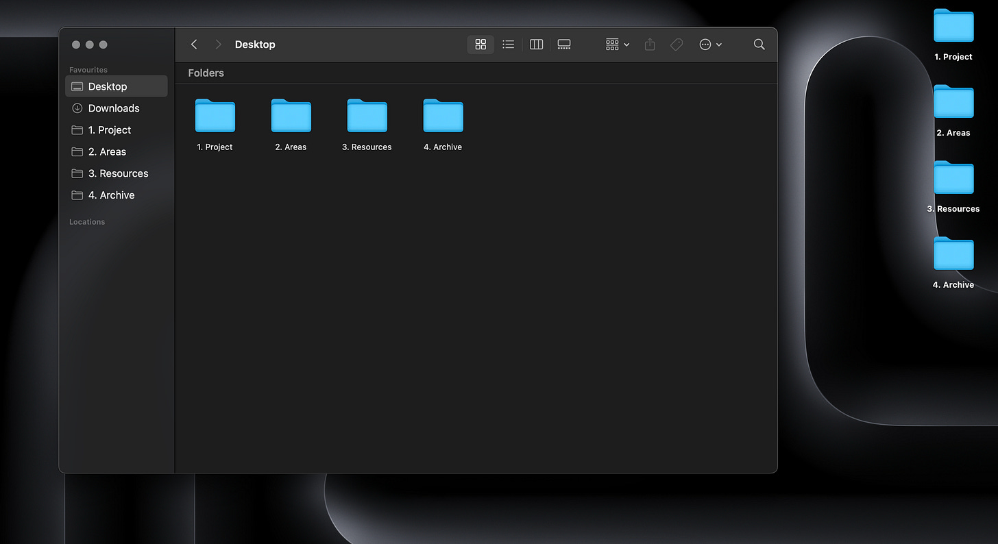This screenshot has height=544, width=998.
Task: Open 4. Archive from sidebar favourites
Action: pos(117,195)
